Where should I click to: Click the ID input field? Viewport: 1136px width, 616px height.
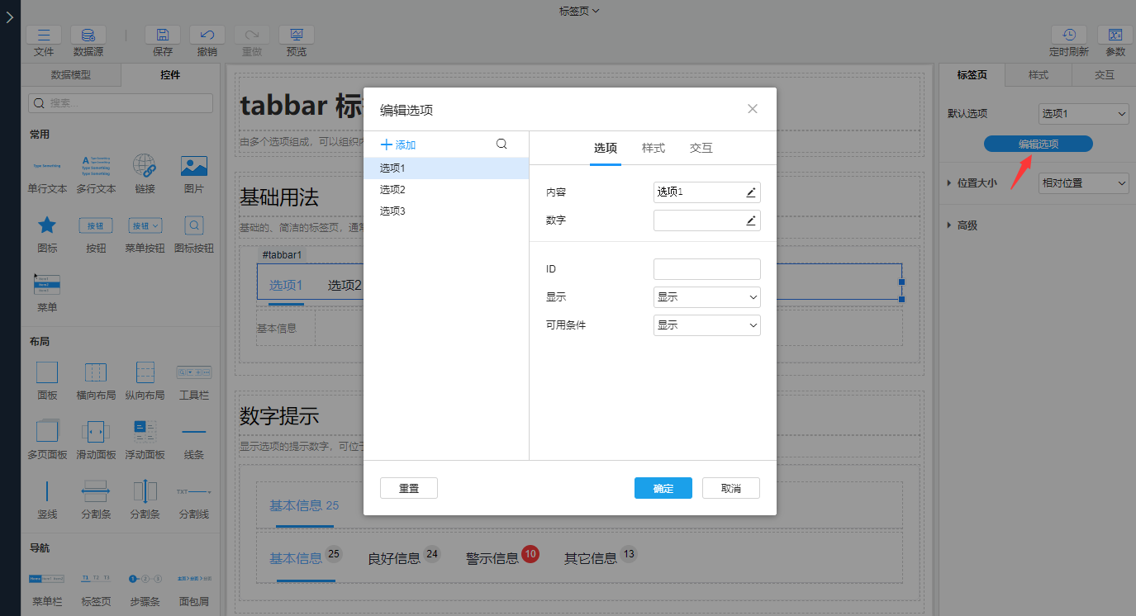point(706,269)
